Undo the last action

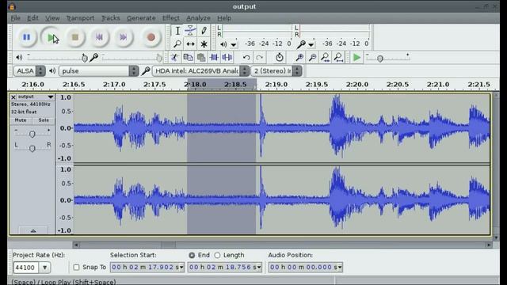pos(246,58)
